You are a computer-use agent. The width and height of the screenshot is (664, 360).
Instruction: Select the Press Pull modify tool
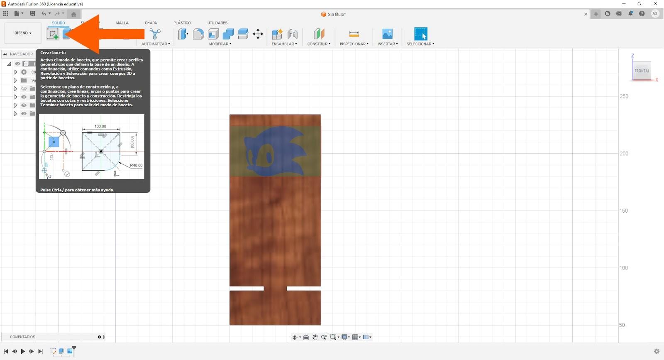pyautogui.click(x=183, y=34)
